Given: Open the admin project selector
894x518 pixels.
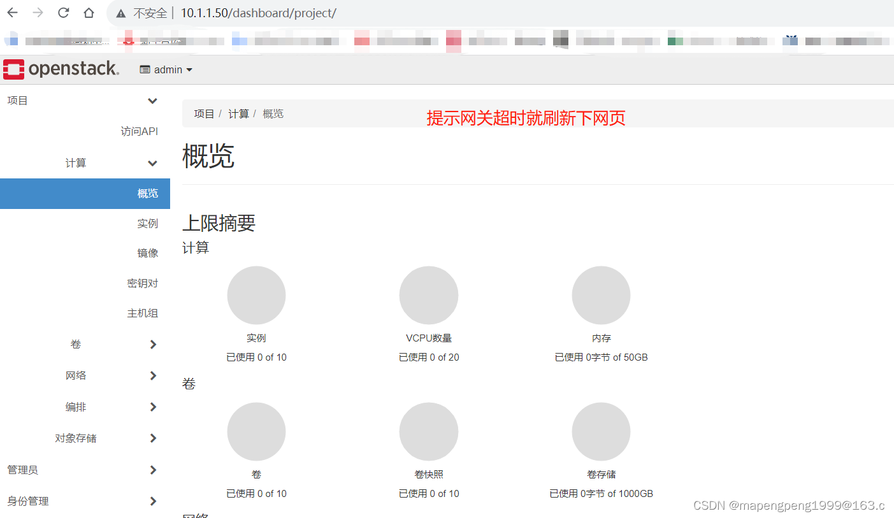Looking at the screenshot, I should pos(166,69).
